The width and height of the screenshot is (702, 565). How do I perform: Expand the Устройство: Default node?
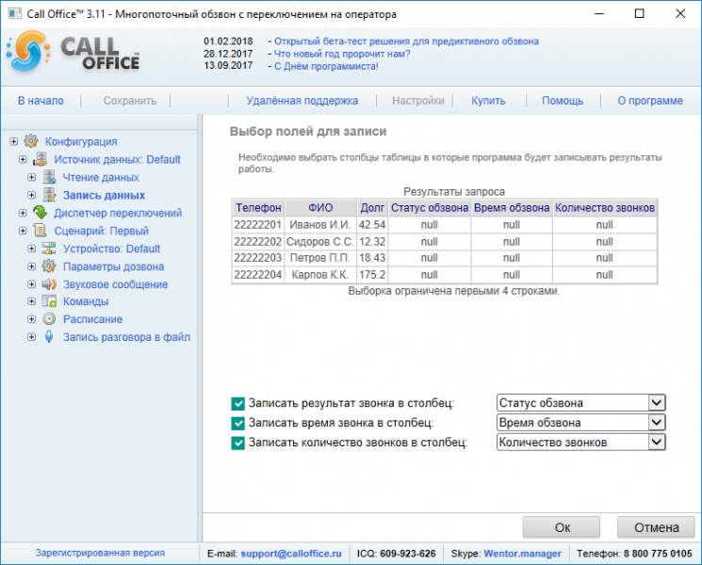tap(32, 249)
